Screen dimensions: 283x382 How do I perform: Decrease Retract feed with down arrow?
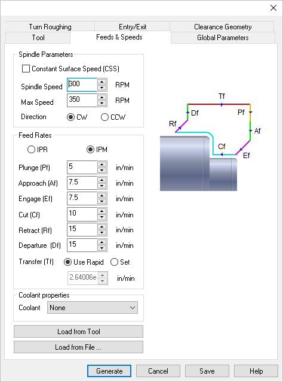pos(101,233)
